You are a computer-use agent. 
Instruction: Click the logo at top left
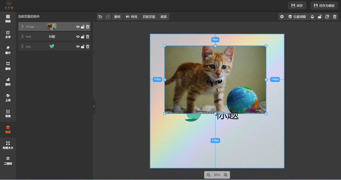[x=9, y=5]
